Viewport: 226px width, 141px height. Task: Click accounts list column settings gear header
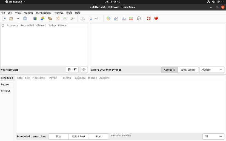pos(3,25)
